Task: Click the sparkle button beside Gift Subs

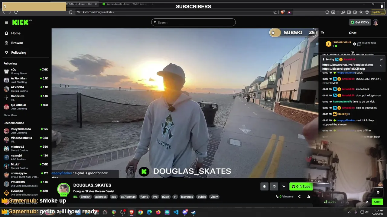Action: 284,187
